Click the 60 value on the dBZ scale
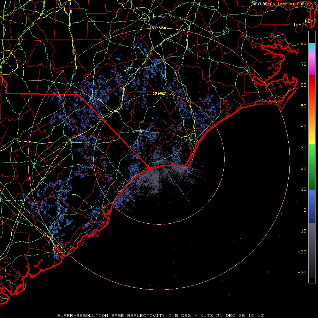 pos(304,85)
